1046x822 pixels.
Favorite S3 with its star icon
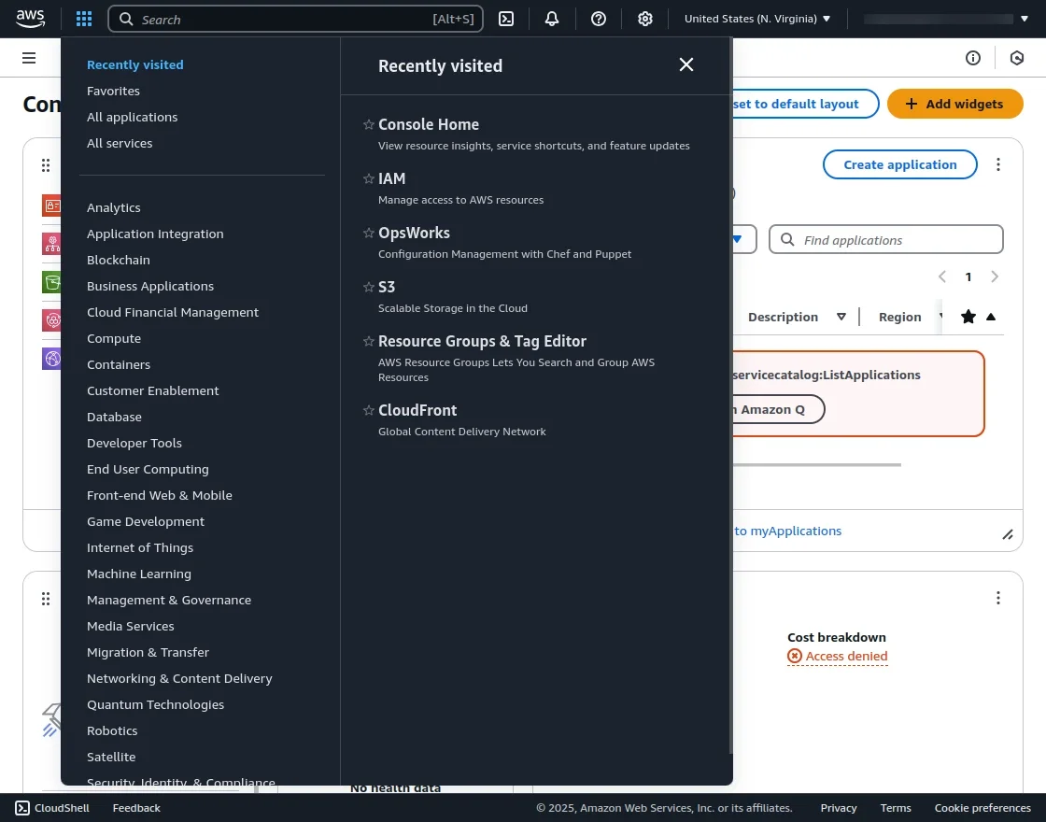point(368,287)
